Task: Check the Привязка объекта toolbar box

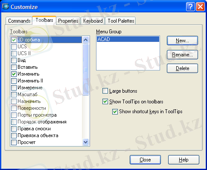Action: (x=14, y=135)
